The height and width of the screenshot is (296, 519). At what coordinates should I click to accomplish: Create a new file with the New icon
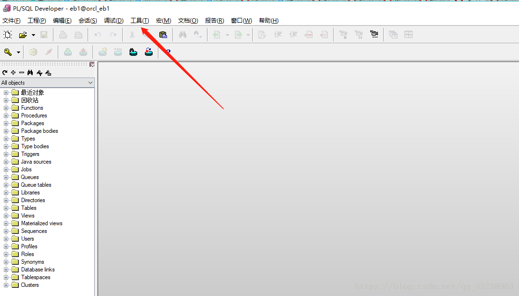click(x=8, y=35)
